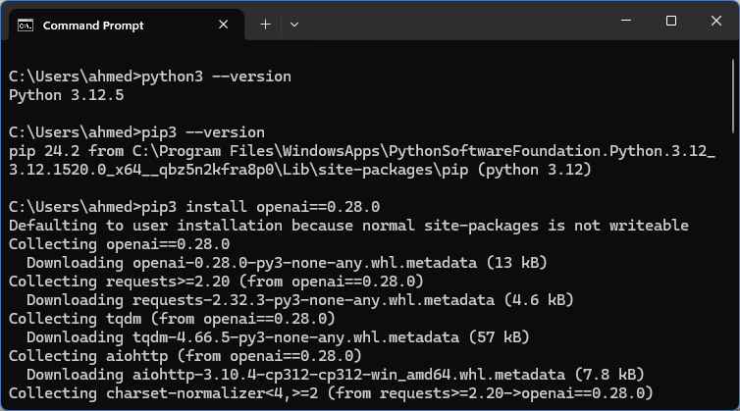Click the Command Prompt icon in the tab
This screenshot has width=740, height=411.
coord(26,26)
